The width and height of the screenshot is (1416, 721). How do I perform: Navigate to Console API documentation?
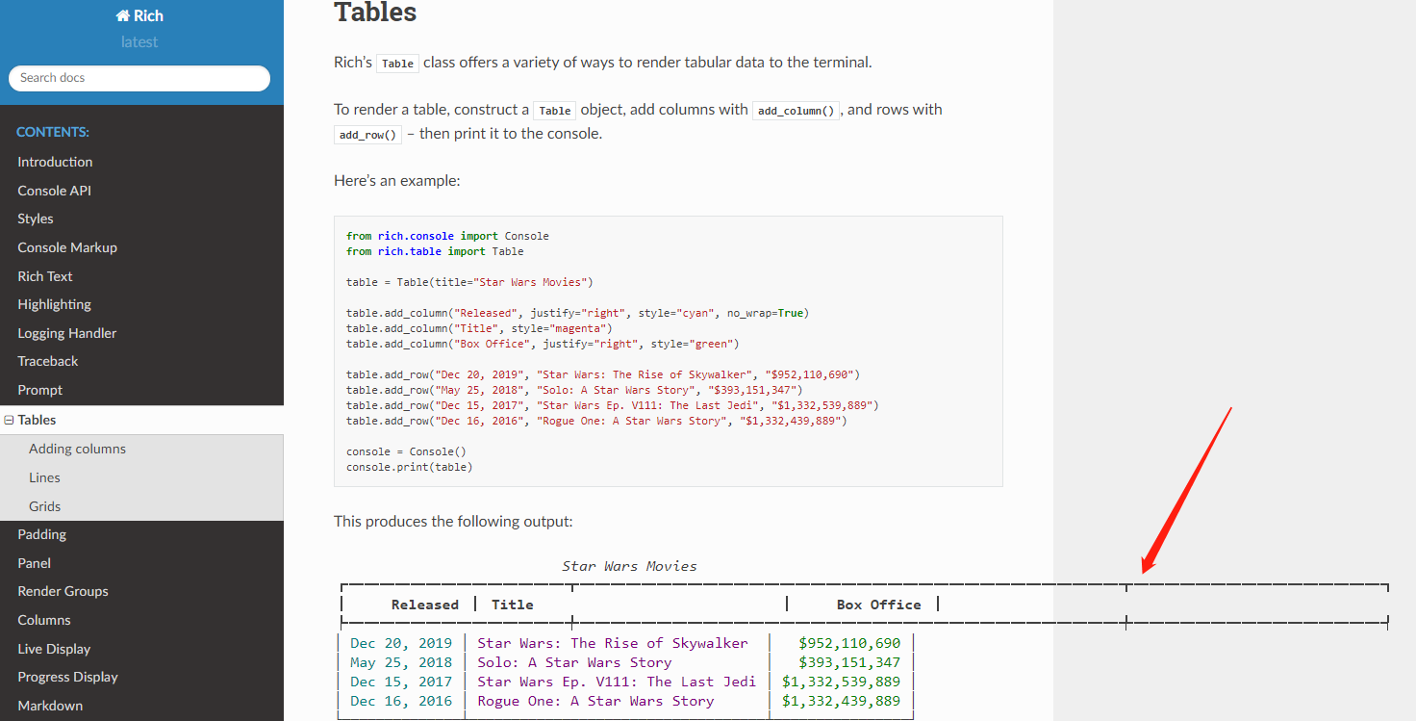click(54, 190)
